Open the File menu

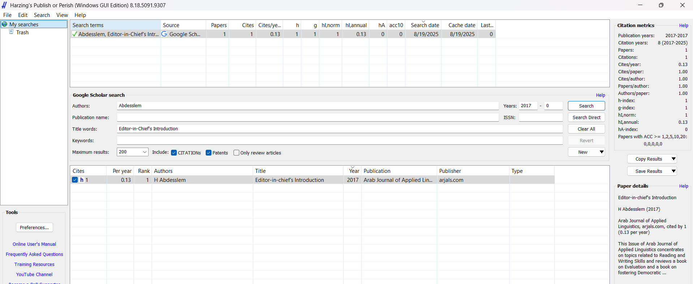[x=7, y=15]
